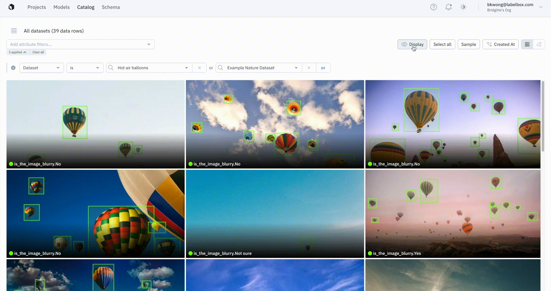Image resolution: width=551 pixels, height=291 pixels.
Task: Remove the Dataset filter row icon
Action: (x=13, y=68)
